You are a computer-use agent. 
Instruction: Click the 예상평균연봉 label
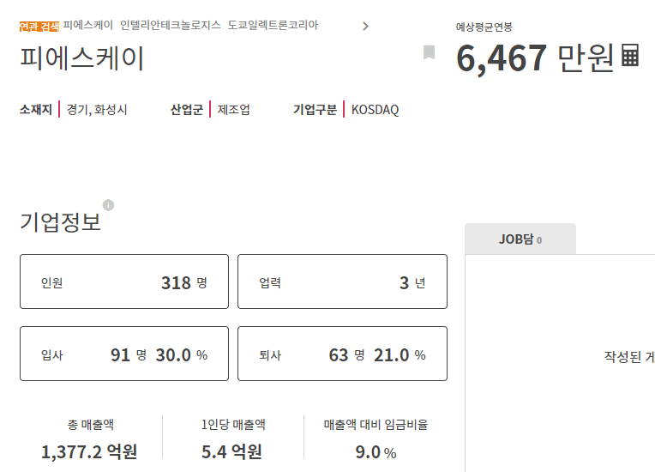coord(484,27)
